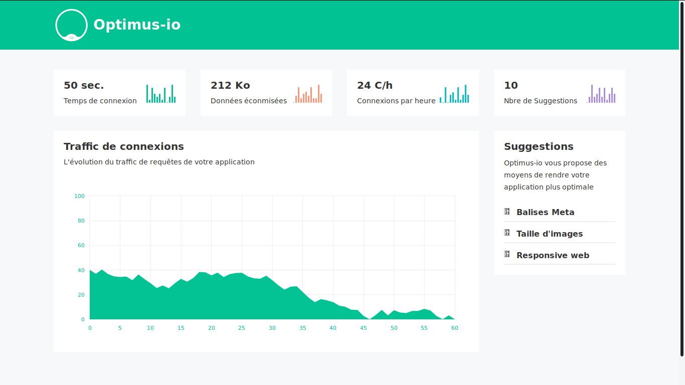Click the teal Connexions par heure bar chart
Viewport: 685px width, 385px height.
[454, 94]
